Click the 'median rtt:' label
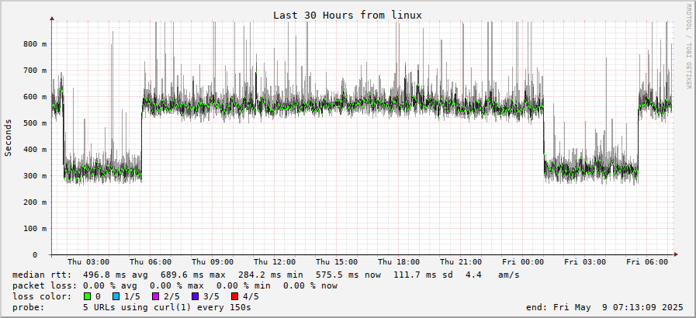 coord(42,275)
